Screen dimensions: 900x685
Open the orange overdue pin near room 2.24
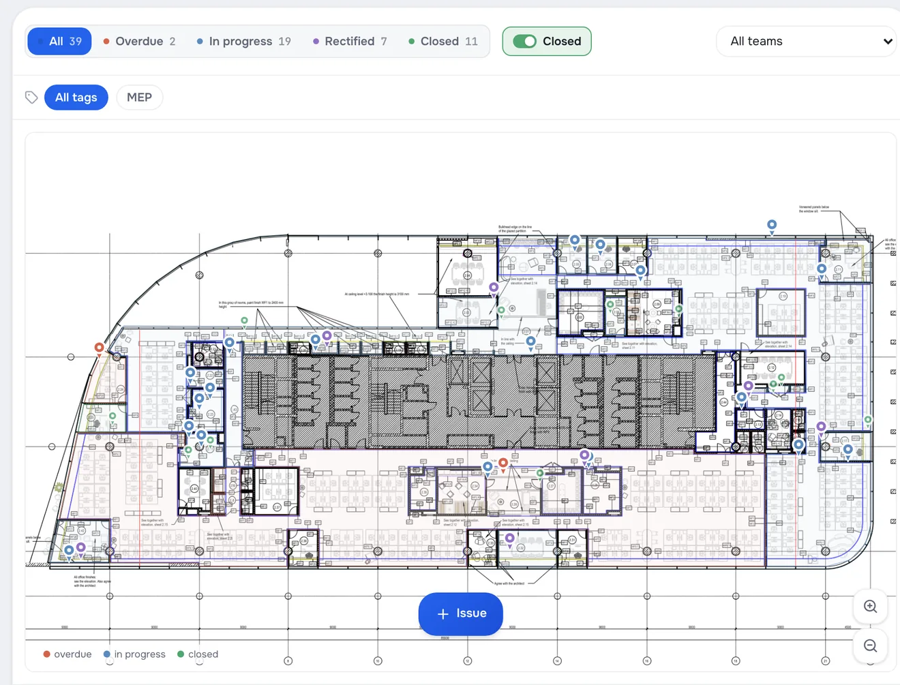pos(100,349)
